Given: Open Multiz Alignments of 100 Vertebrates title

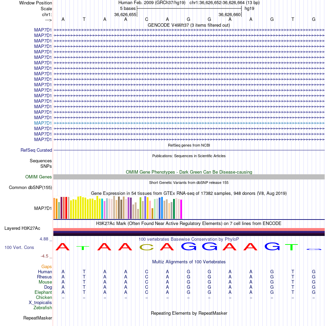Looking at the screenshot, I should 189,262.
